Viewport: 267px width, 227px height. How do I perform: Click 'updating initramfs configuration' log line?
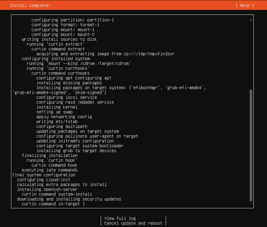75,141
